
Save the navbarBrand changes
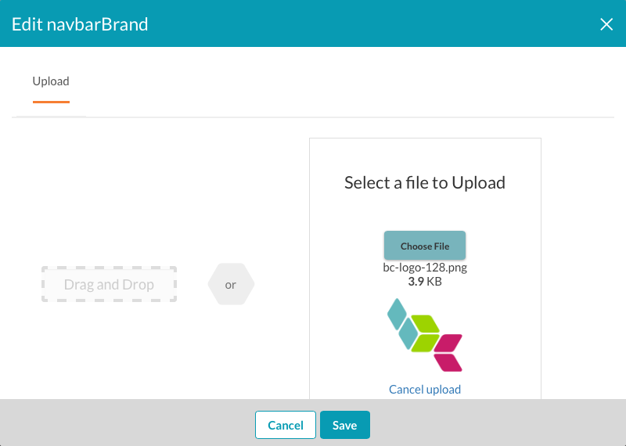[x=345, y=425]
